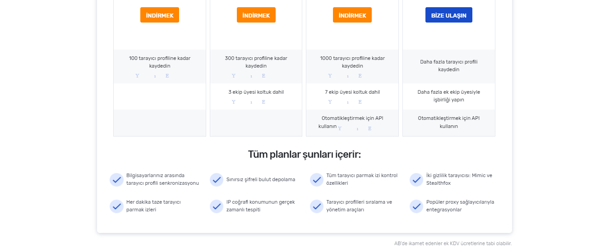605x251 pixels.
Task: Select the 100 tarayıcı profiline kadar feature text
Action: [x=160, y=62]
